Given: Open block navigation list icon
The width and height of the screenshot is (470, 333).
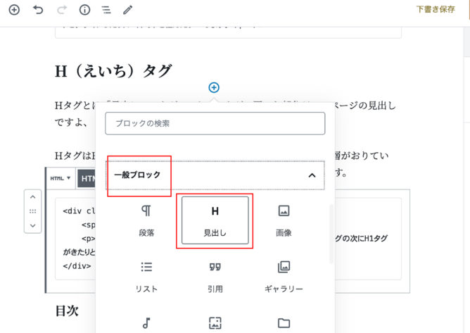Looking at the screenshot, I should pyautogui.click(x=106, y=10).
